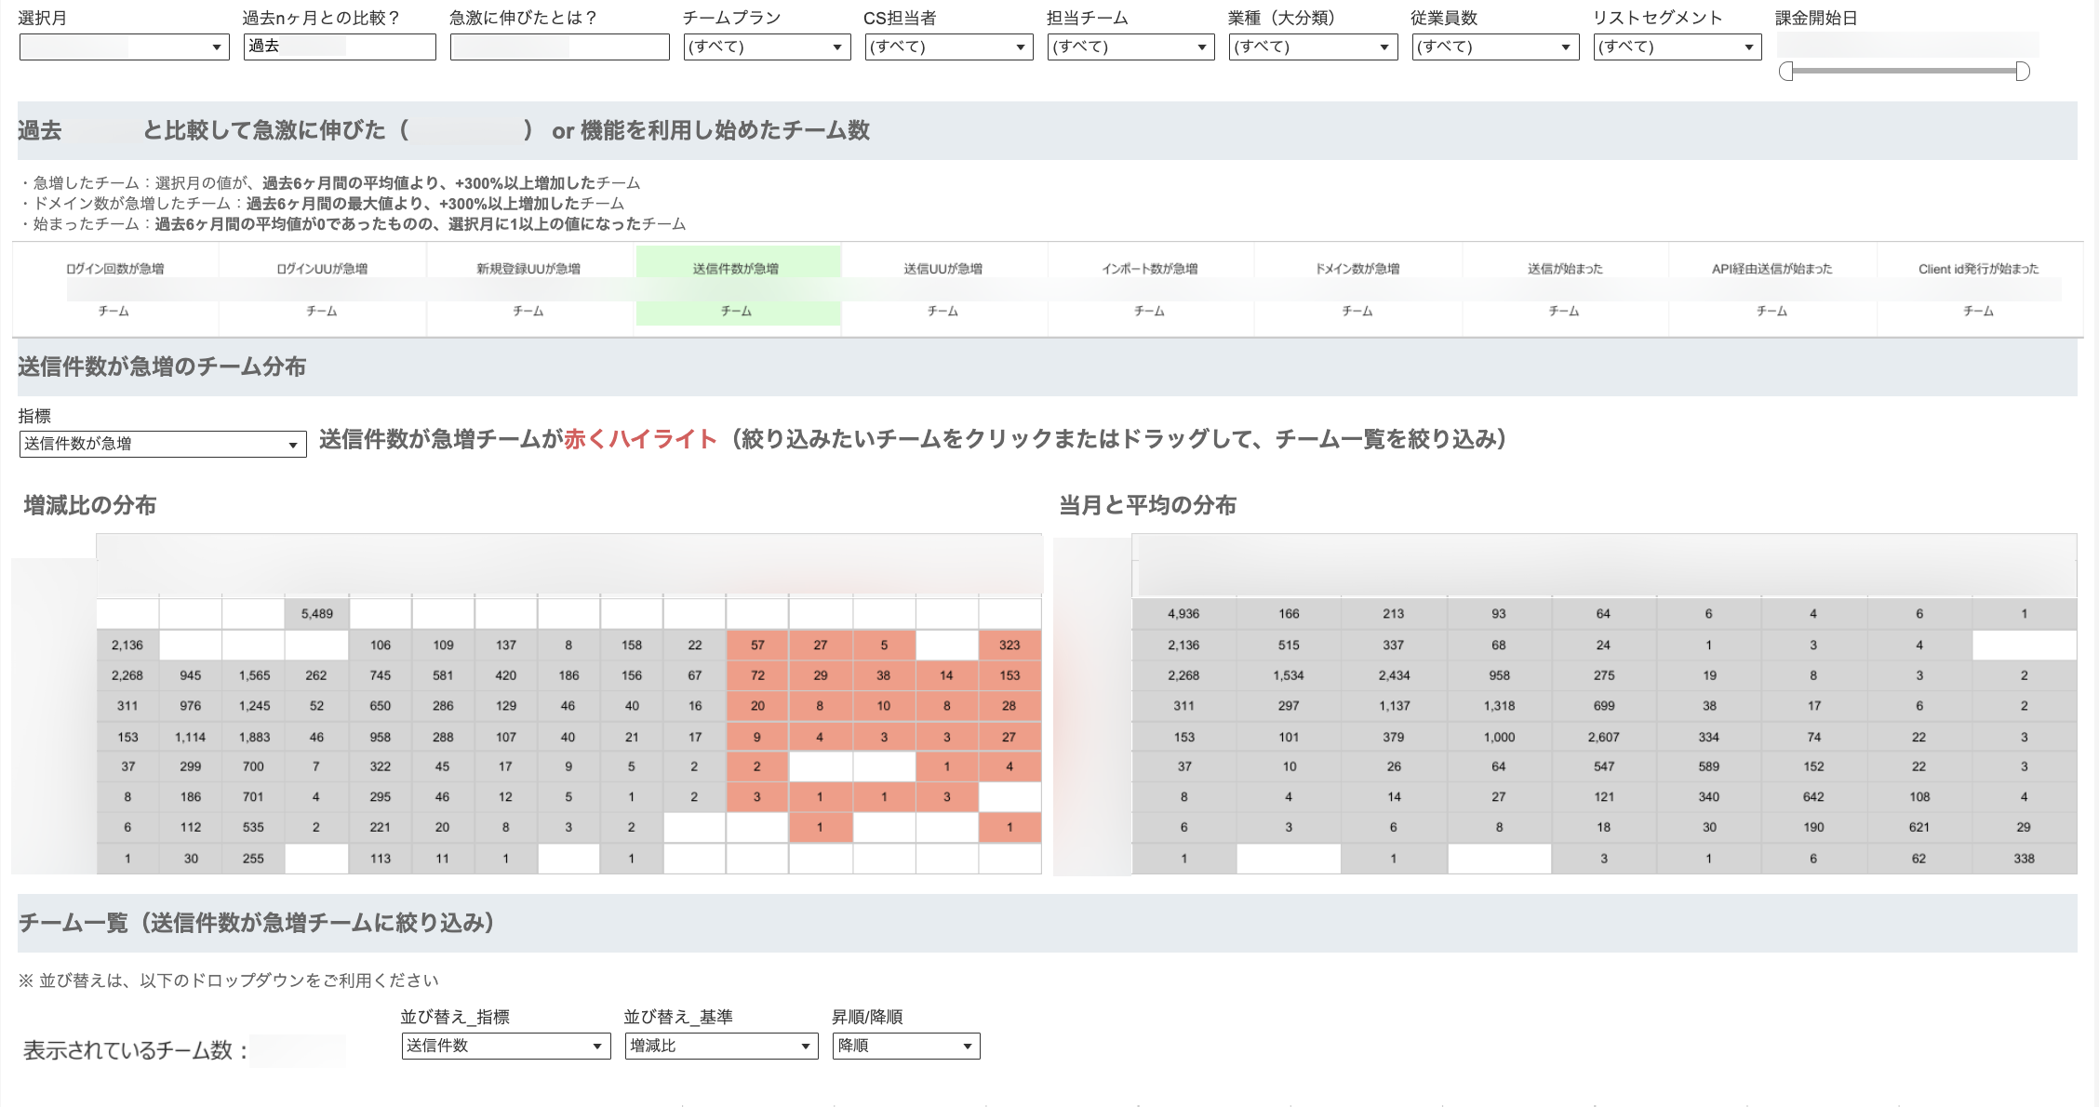Click the red highlighted cell showing 323
The image size is (2099, 1107).
click(1009, 644)
